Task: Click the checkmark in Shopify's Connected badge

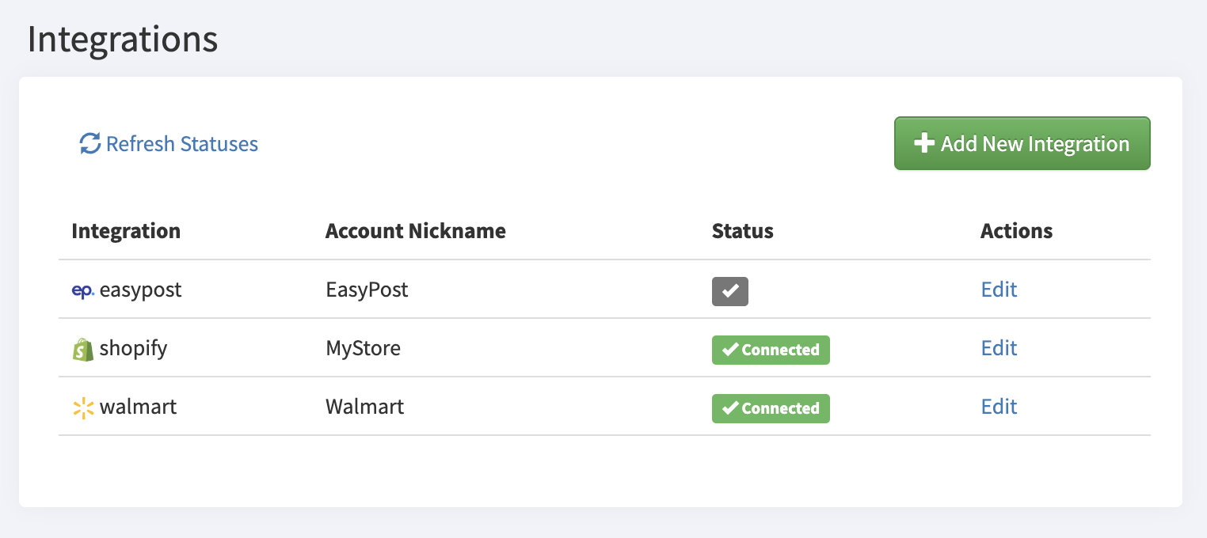Action: click(730, 350)
